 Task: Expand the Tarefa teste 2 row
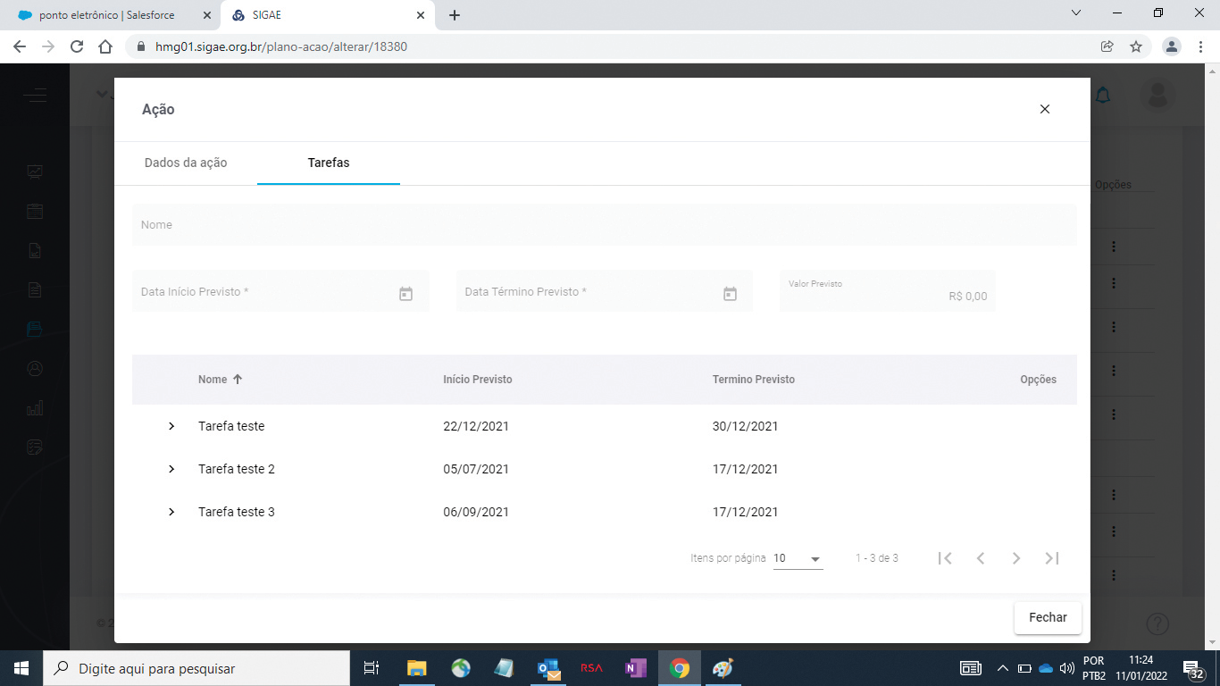point(171,469)
